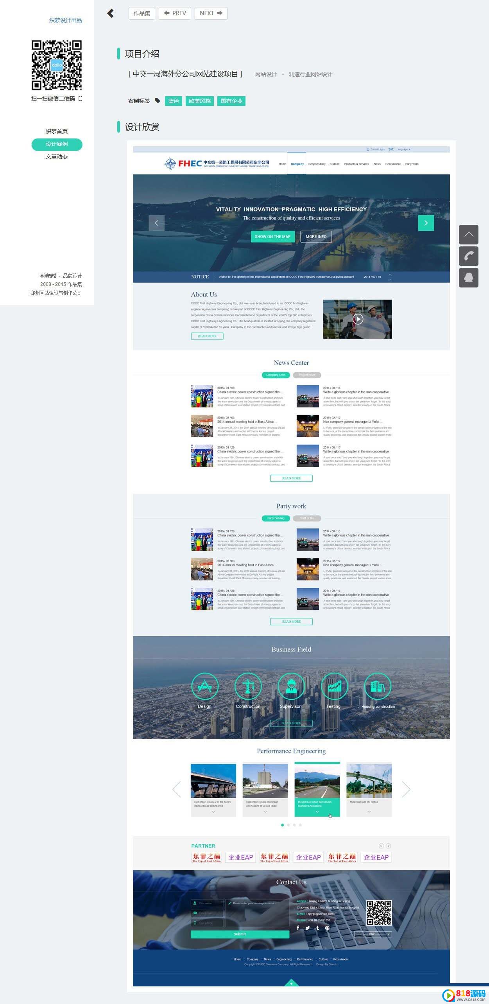Open 设计案例 in the sidebar menu

click(x=57, y=144)
